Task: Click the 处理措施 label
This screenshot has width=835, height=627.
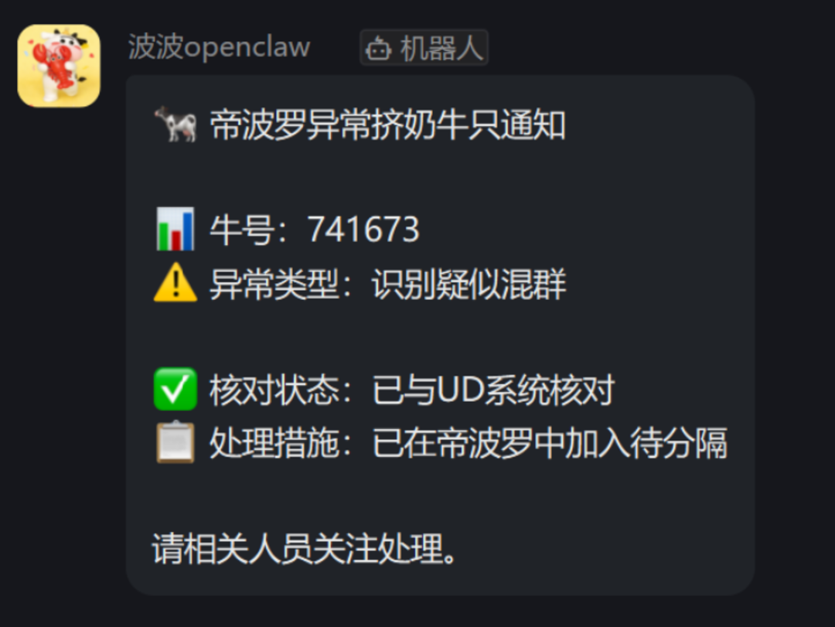Action: [x=274, y=443]
